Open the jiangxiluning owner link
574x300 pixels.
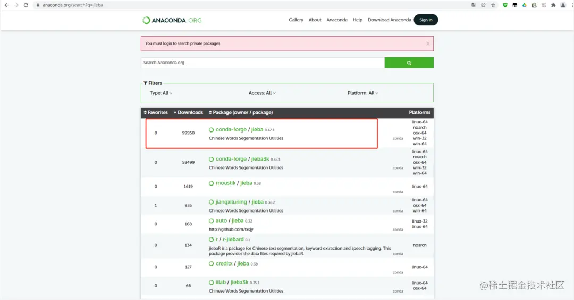[x=231, y=202]
